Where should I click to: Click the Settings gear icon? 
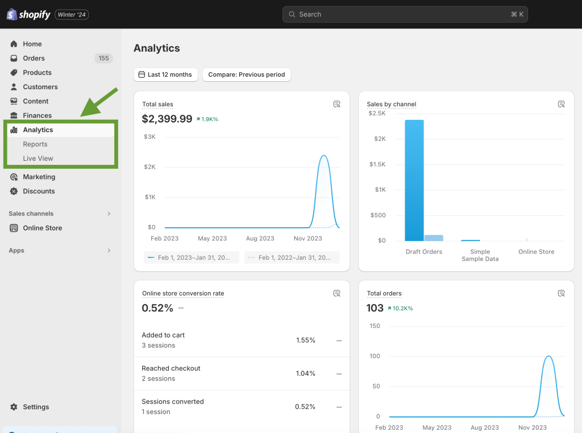(14, 407)
